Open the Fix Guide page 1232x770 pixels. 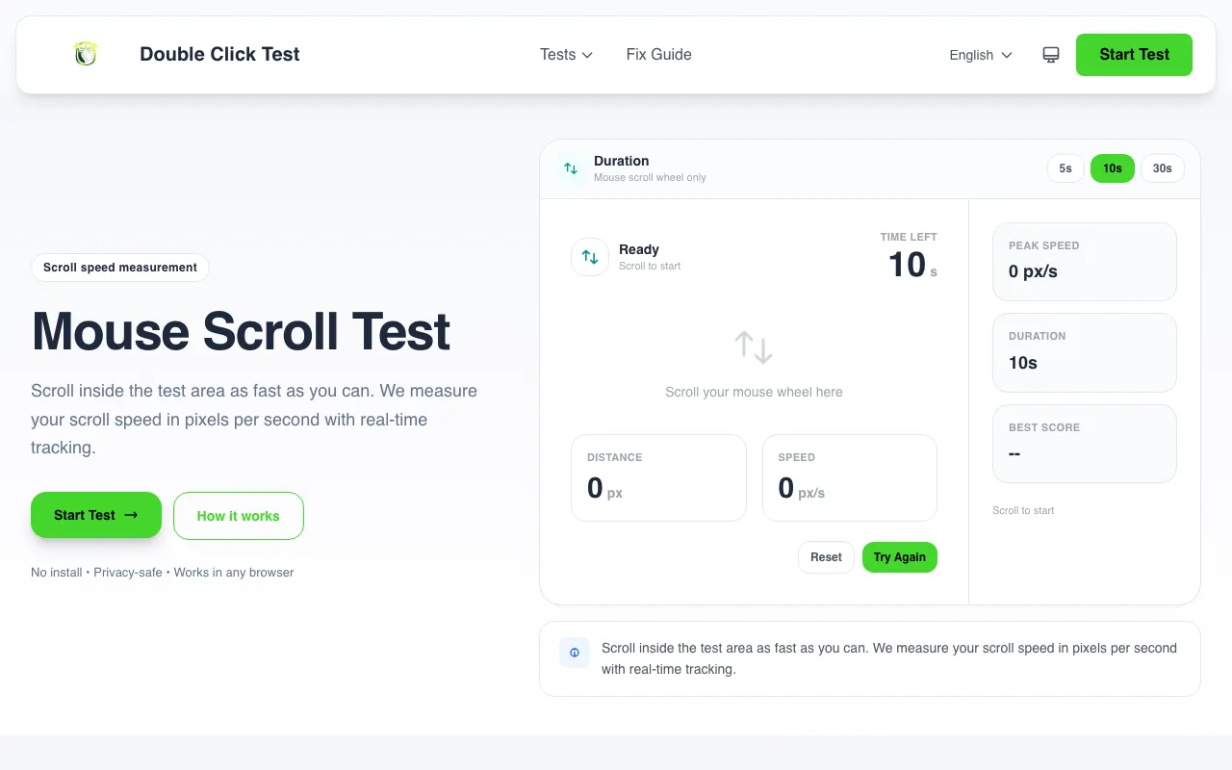point(658,55)
